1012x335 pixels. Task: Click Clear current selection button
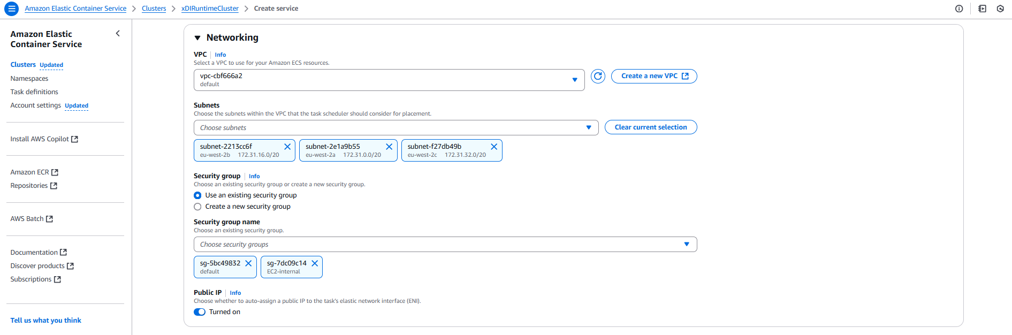tap(651, 127)
